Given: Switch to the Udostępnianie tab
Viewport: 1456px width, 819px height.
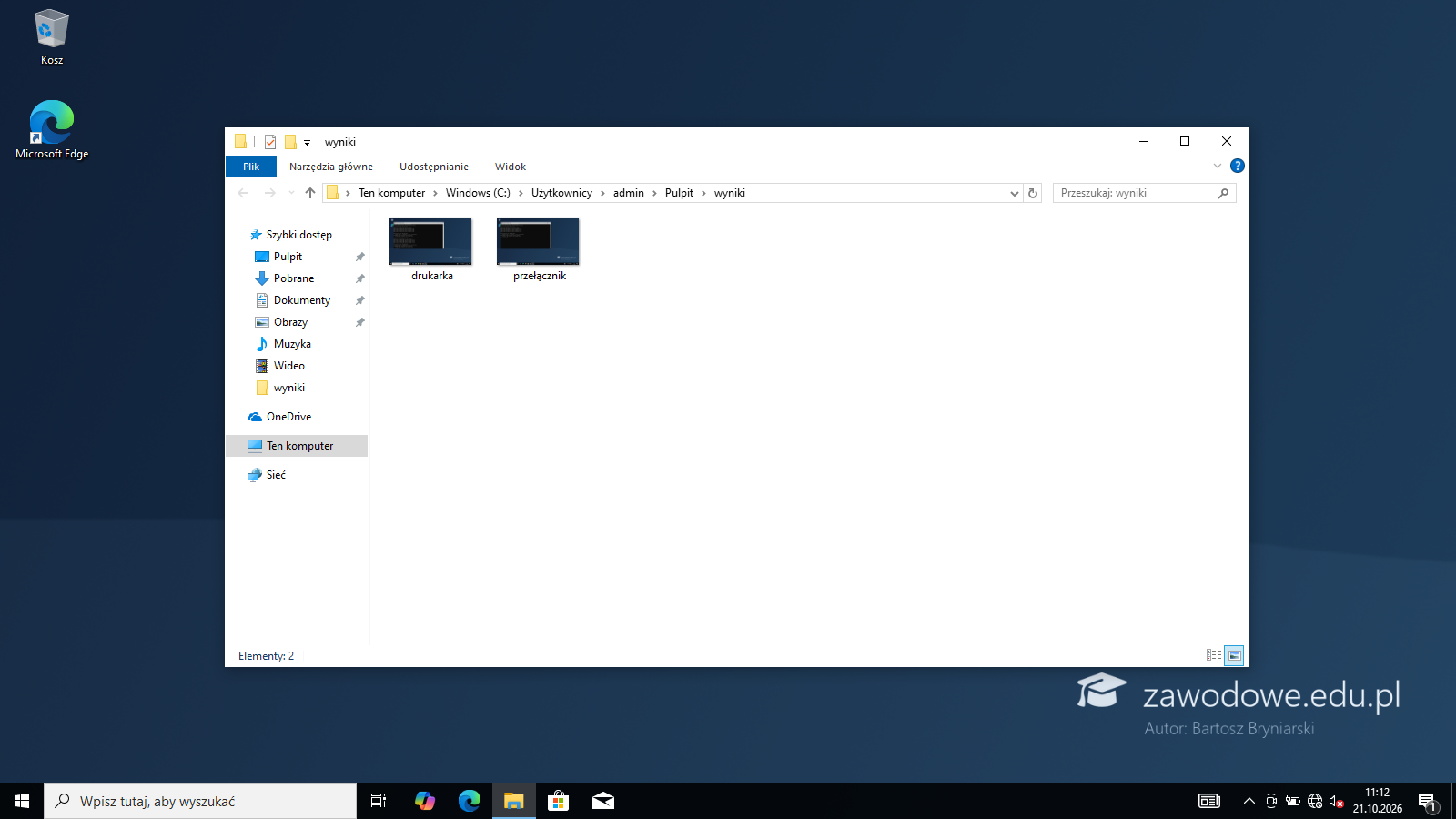Looking at the screenshot, I should [434, 167].
